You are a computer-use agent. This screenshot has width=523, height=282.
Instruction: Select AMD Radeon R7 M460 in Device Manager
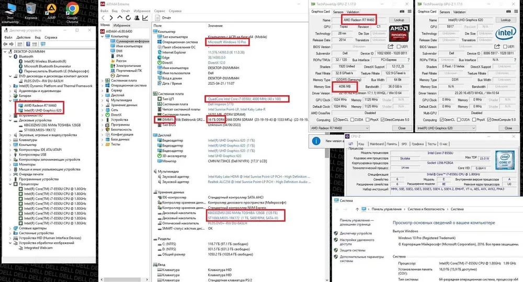tap(40, 106)
